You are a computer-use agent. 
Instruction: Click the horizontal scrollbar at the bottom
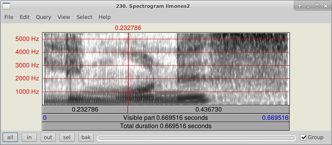[197, 138]
